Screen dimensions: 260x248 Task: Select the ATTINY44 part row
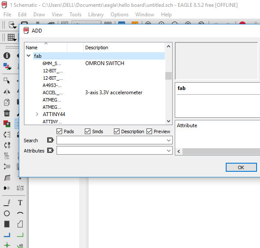[95, 114]
